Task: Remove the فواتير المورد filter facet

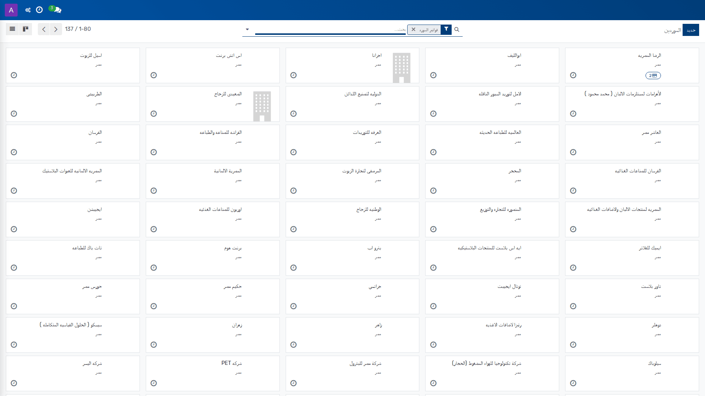Action: pyautogui.click(x=413, y=29)
